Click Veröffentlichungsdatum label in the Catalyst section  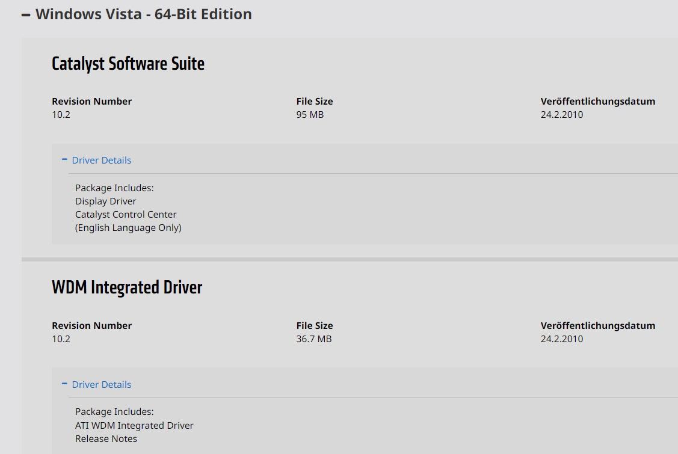coord(597,102)
